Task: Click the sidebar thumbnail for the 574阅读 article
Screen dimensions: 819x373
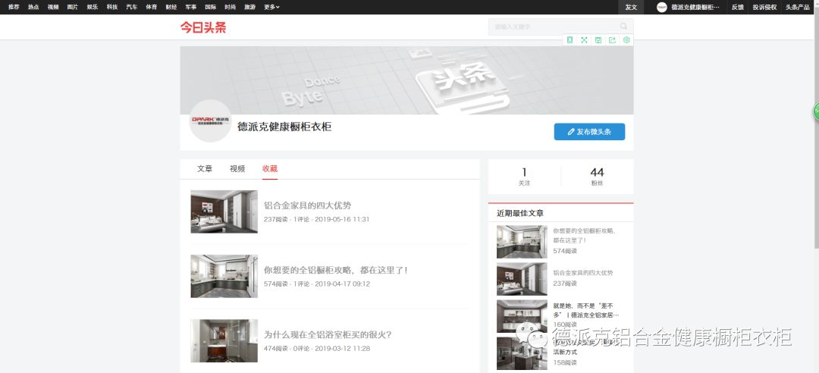Action: (x=522, y=242)
